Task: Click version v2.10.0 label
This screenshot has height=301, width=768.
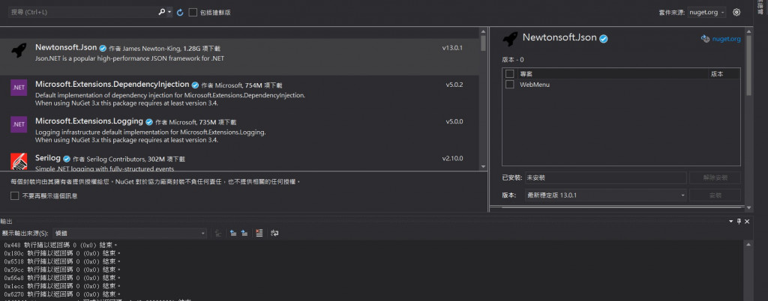Action: (x=452, y=158)
